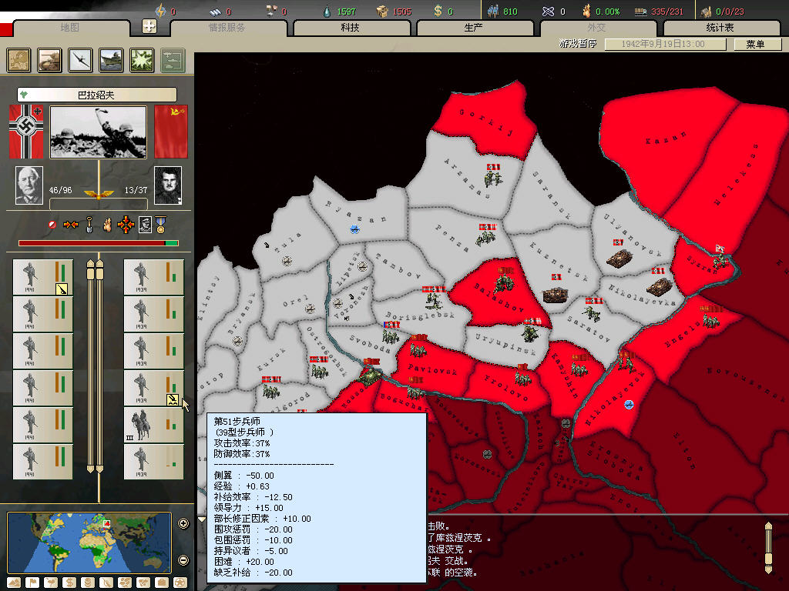
Task: Click the small officer portrait modifier icon
Action: [x=145, y=225]
